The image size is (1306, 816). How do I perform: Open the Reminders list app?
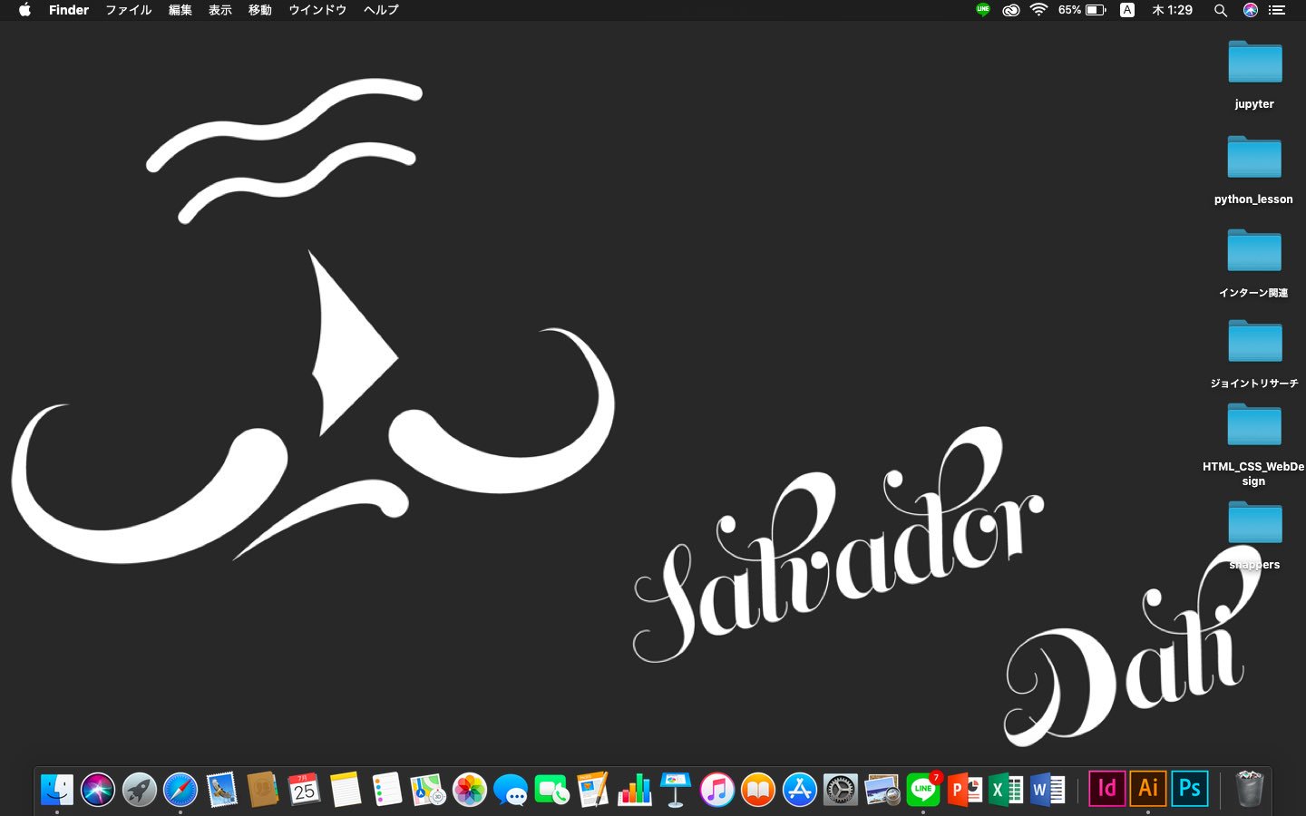pyautogui.click(x=386, y=790)
